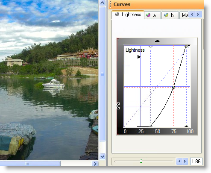Screen dimensions: 211x173
Task: Decrease value with left stepper arrow
Action: coord(179,161)
